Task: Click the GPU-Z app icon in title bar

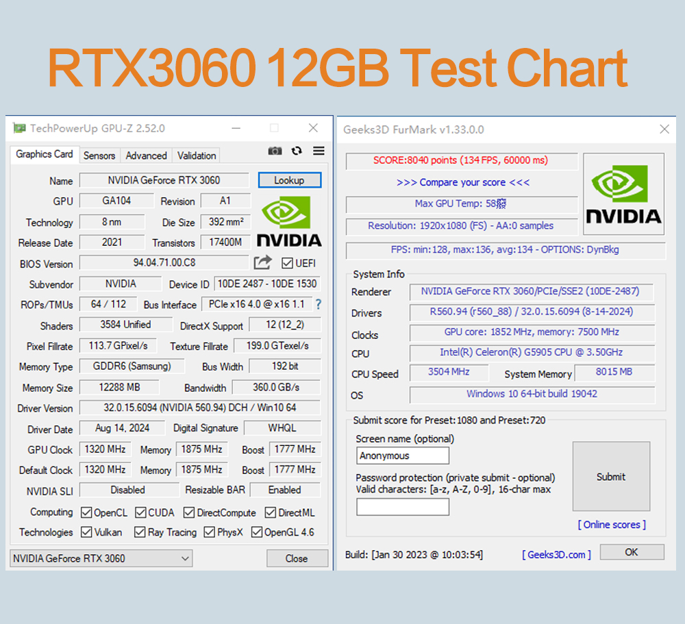Action: point(18,128)
